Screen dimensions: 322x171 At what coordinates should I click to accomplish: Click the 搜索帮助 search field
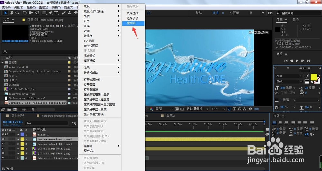point(298,13)
